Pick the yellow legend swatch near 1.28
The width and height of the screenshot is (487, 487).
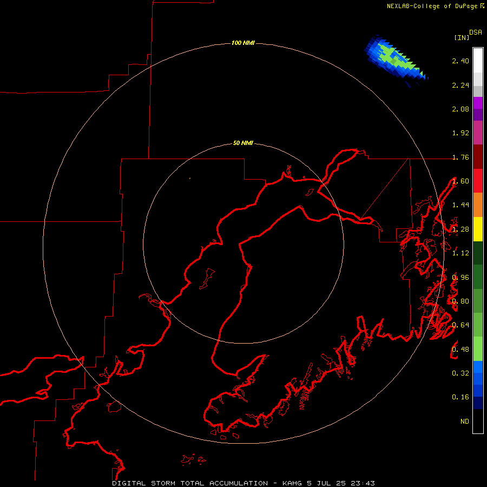click(x=478, y=229)
